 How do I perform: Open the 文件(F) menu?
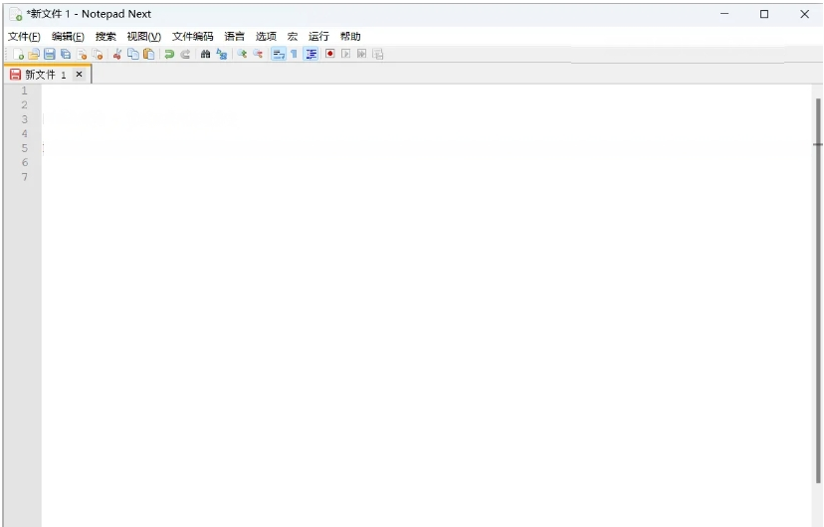pos(24,36)
